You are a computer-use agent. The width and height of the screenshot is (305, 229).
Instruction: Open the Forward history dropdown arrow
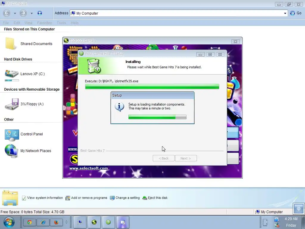click(32, 13)
